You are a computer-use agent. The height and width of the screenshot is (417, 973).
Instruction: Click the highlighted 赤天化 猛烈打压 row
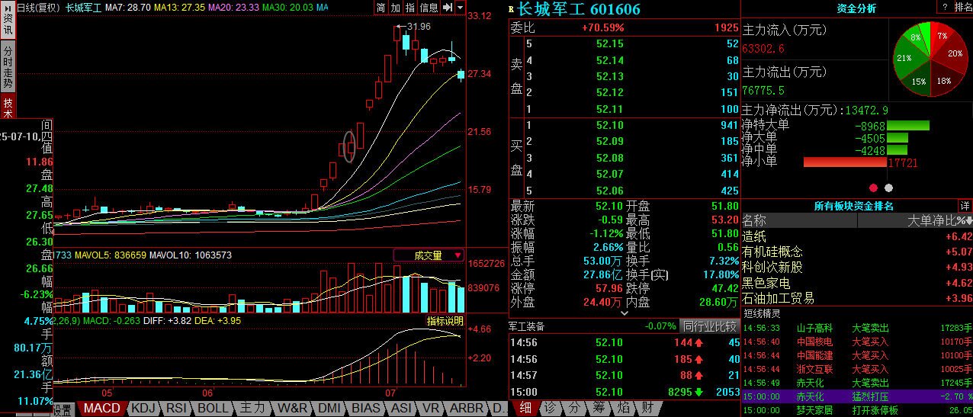tap(857, 396)
